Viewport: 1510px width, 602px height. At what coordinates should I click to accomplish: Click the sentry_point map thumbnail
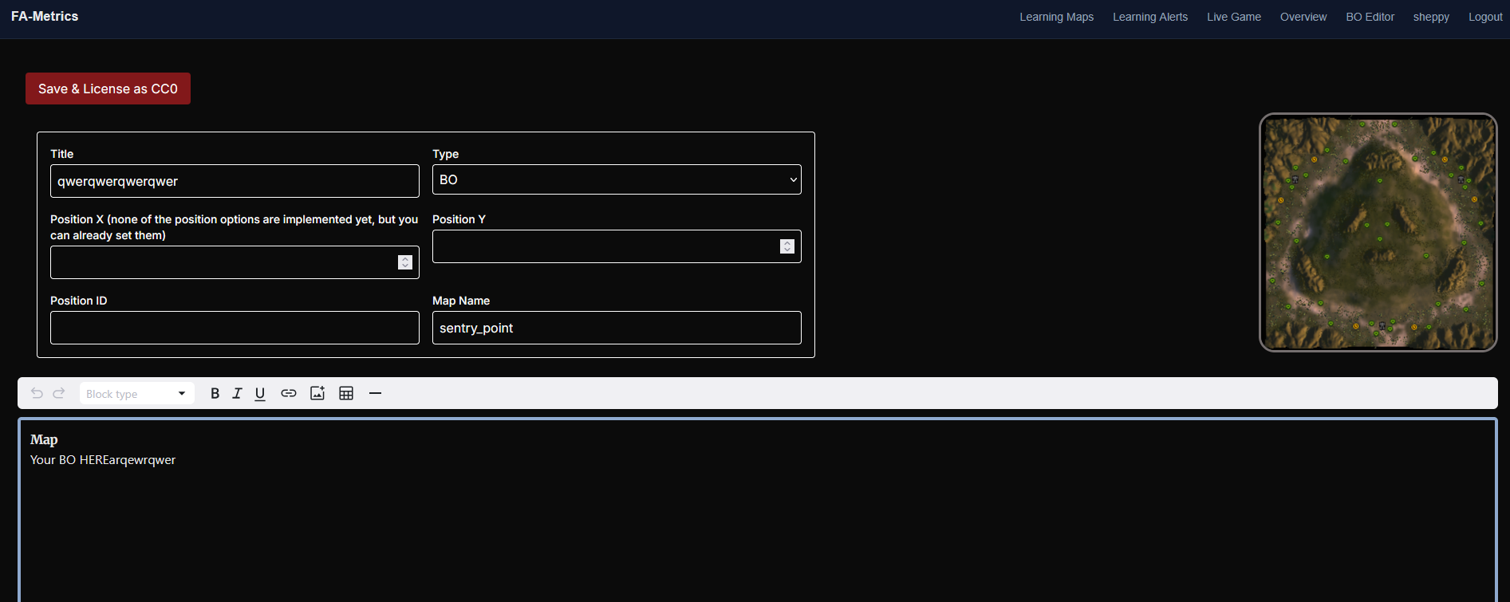click(x=1378, y=232)
